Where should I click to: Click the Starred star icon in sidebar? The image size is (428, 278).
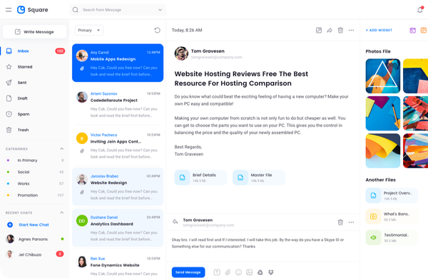[x=9, y=66]
